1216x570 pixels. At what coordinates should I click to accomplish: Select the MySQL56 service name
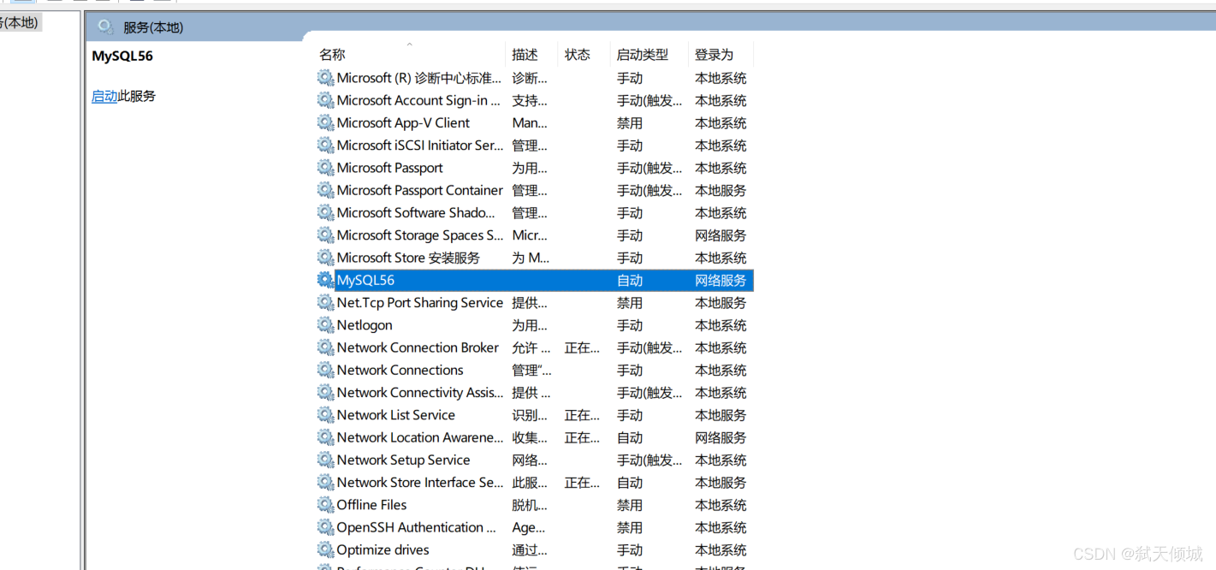[x=365, y=280]
